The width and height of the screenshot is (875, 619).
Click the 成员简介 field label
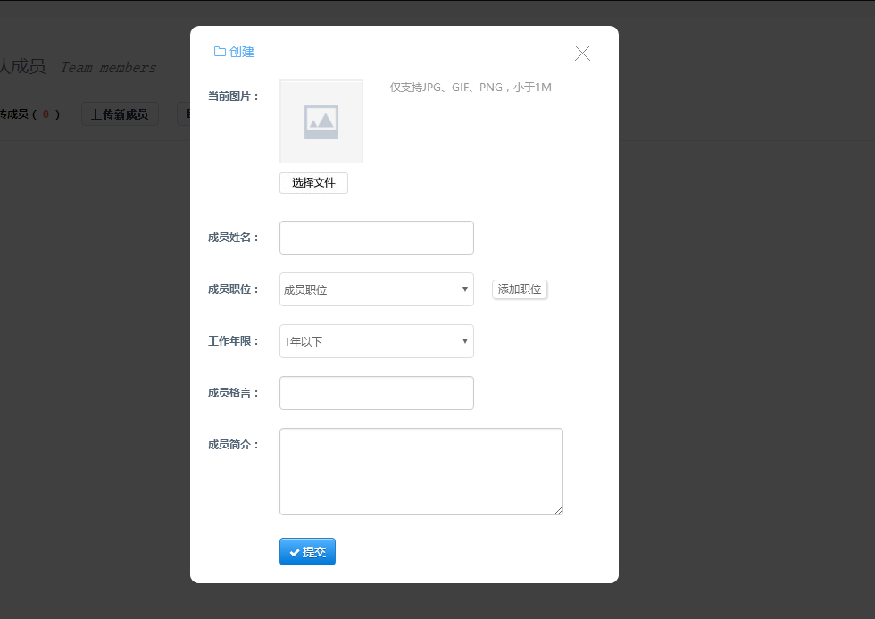233,445
